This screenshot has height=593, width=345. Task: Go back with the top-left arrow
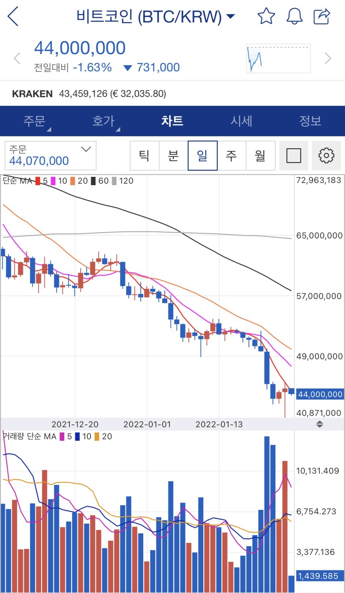coord(13,16)
